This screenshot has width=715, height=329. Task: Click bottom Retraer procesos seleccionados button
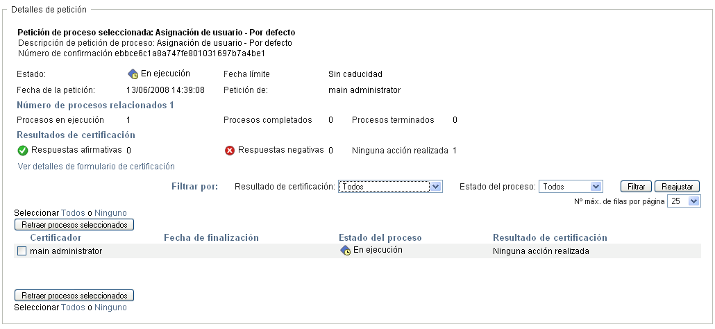pos(74,295)
